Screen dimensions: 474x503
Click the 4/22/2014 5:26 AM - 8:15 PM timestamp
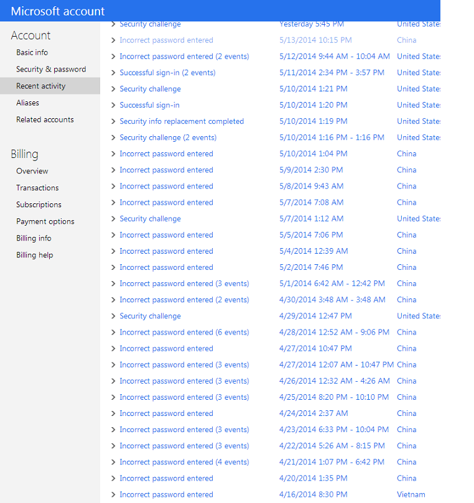[x=332, y=446]
